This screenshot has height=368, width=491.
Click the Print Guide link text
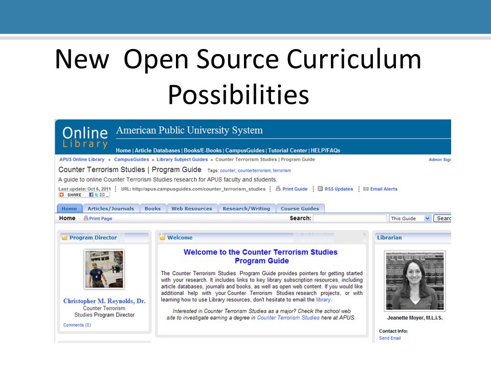[x=295, y=189]
